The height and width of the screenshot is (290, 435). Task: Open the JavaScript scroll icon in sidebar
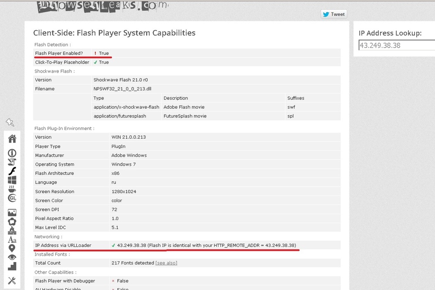pyautogui.click(x=12, y=162)
